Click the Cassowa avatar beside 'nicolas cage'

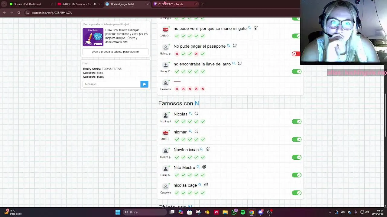point(165,187)
